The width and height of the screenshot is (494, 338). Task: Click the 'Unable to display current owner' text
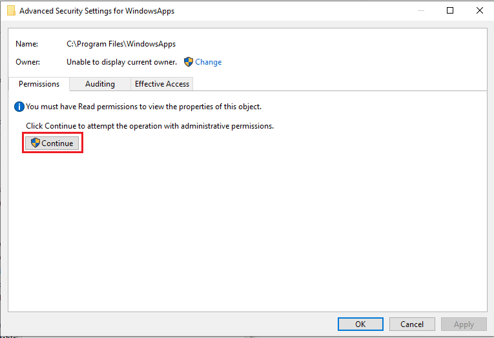tap(121, 62)
